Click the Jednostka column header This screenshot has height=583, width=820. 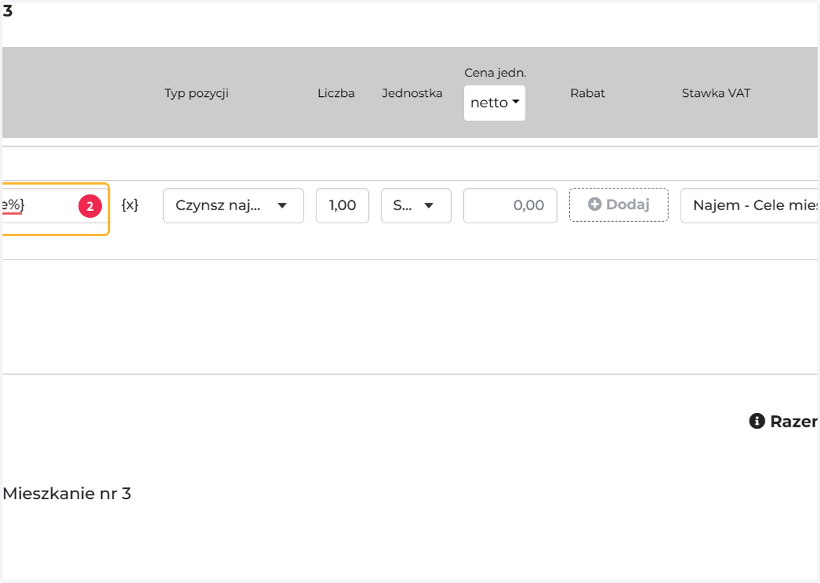(412, 94)
